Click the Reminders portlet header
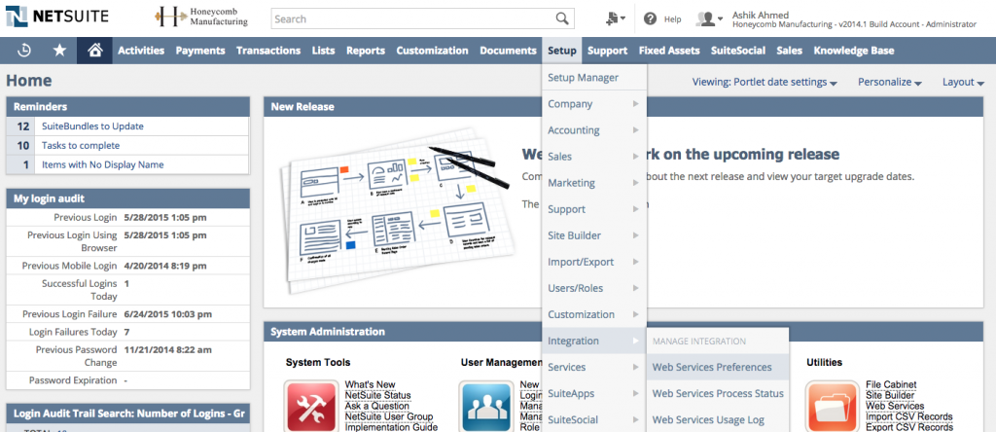Viewport: 996px width, 432px height. point(127,107)
